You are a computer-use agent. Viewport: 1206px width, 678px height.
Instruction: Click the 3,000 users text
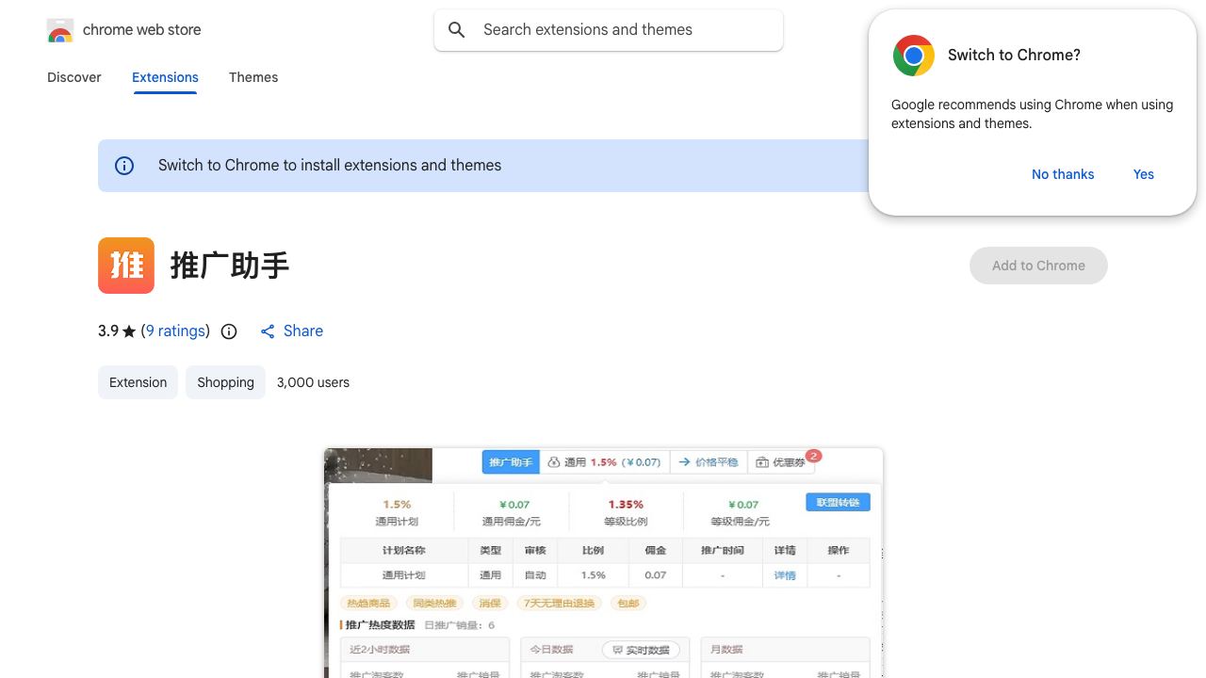[x=313, y=382]
